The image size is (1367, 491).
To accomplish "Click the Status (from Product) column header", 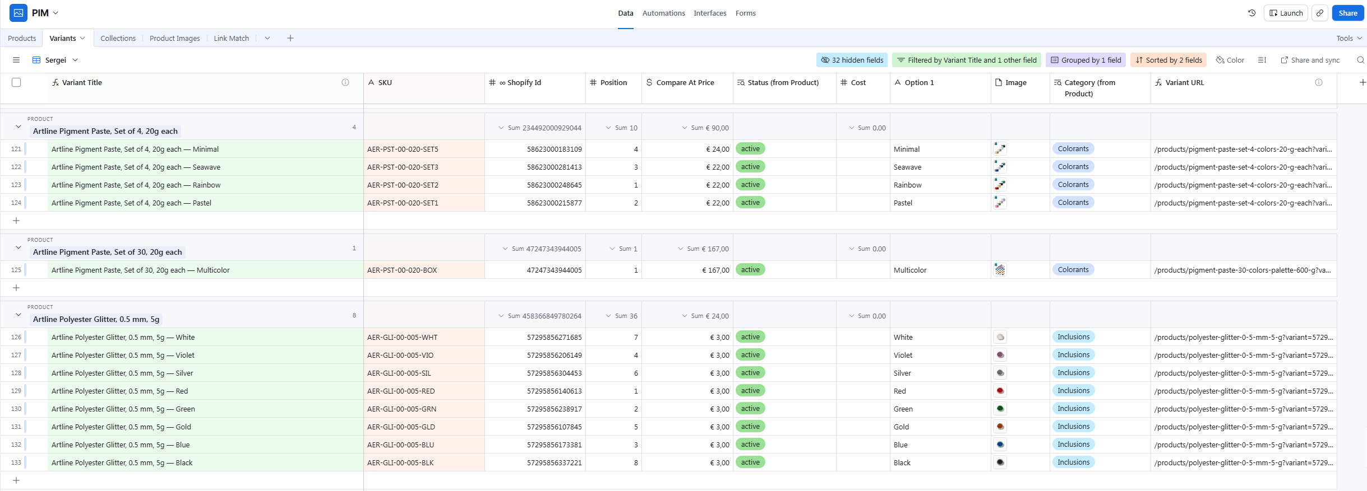I will coord(784,88).
